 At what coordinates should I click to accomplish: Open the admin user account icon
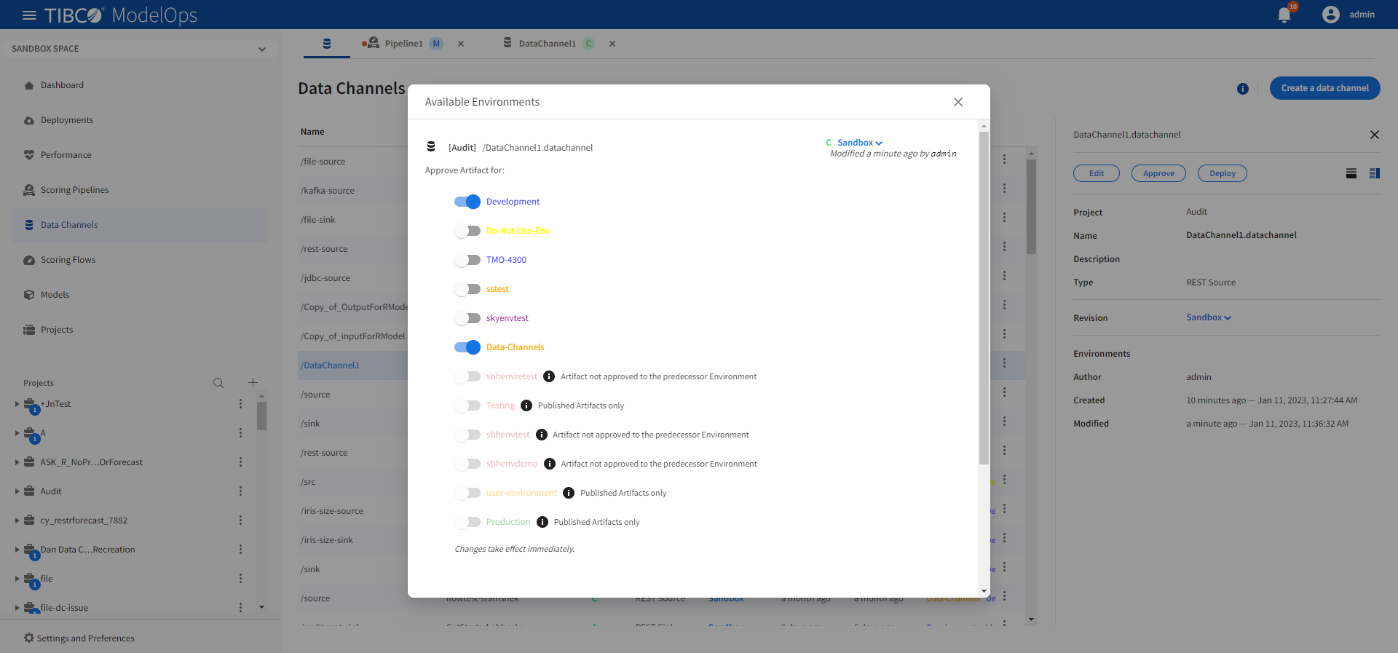1330,15
